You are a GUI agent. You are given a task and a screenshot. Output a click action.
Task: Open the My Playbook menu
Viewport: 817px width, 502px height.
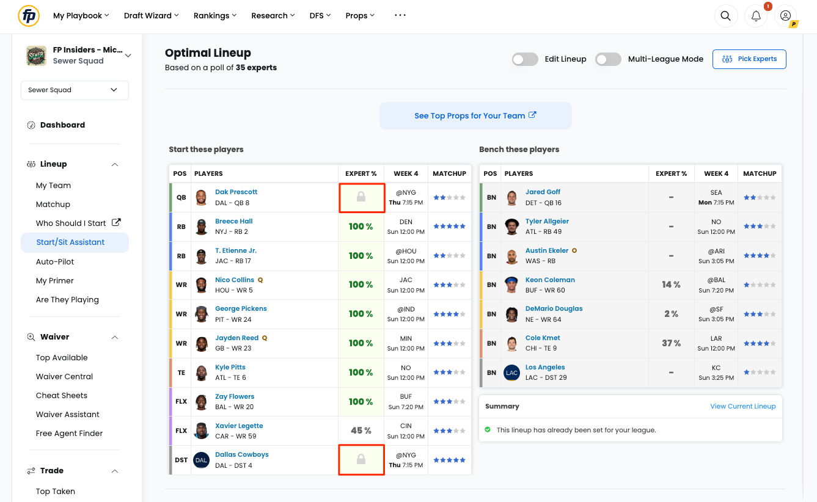[81, 16]
